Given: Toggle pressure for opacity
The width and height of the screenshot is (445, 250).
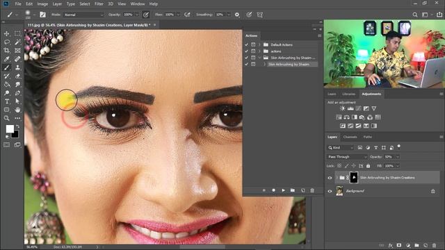Looking at the screenshot, I should 145,15.
